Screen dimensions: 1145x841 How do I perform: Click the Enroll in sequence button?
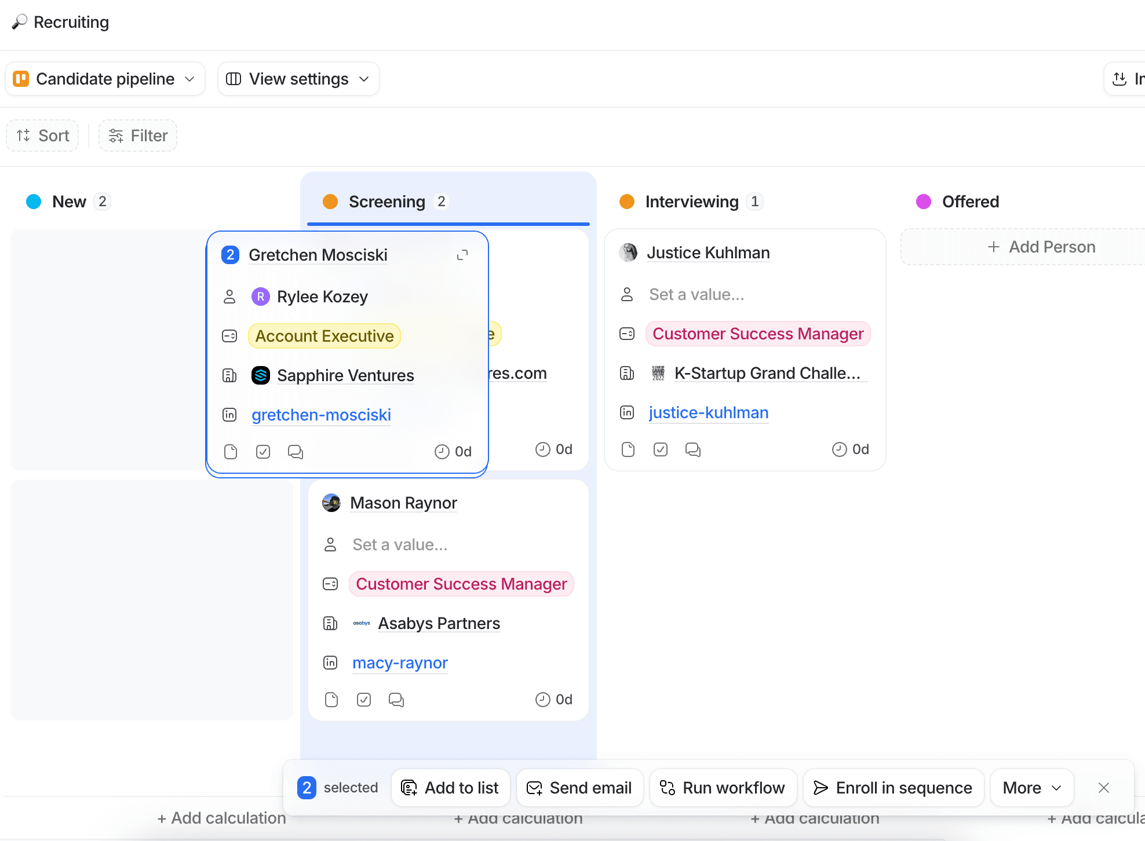click(x=892, y=787)
